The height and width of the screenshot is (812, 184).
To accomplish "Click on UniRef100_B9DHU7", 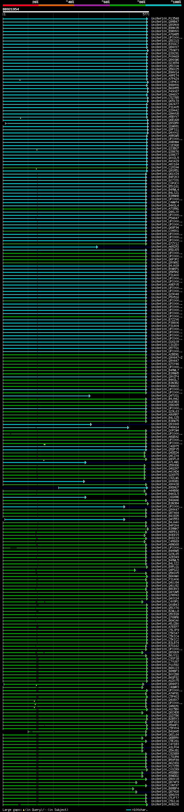I will (165, 488).
